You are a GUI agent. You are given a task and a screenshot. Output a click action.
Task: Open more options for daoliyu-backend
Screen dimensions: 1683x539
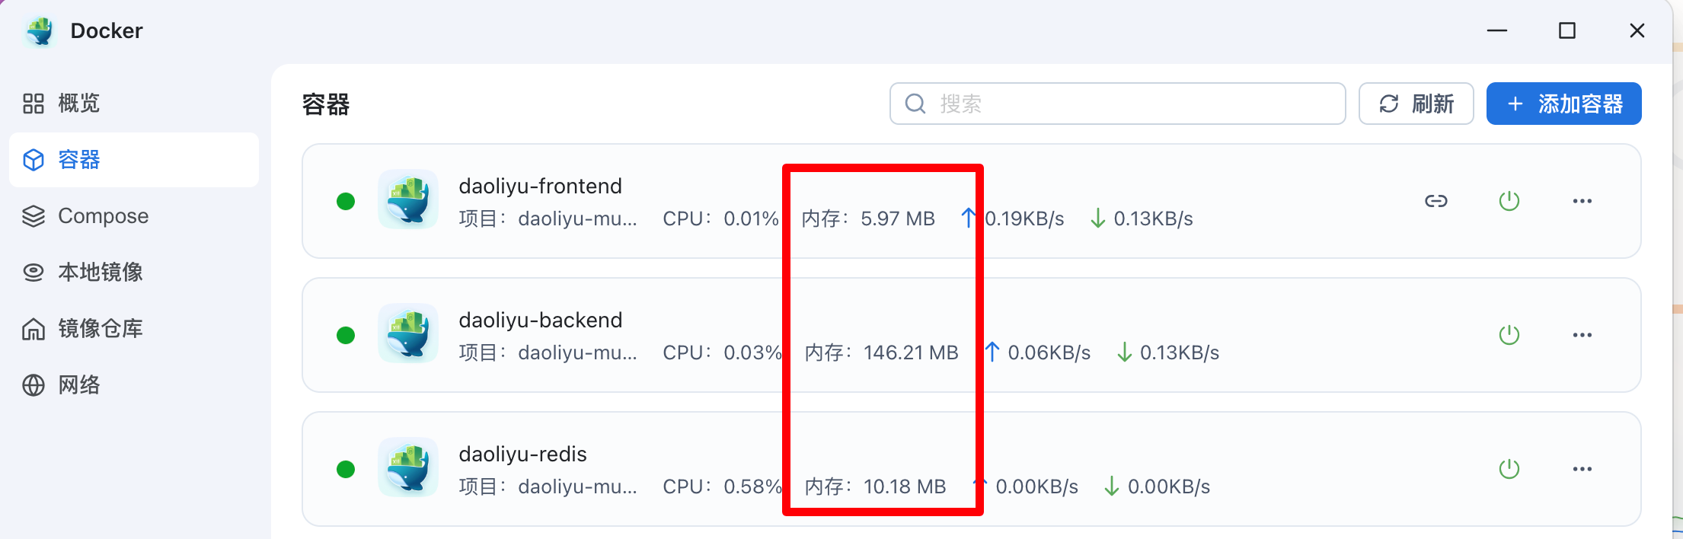[x=1582, y=335]
